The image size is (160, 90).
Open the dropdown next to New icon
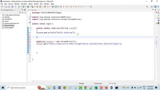(4, 7)
